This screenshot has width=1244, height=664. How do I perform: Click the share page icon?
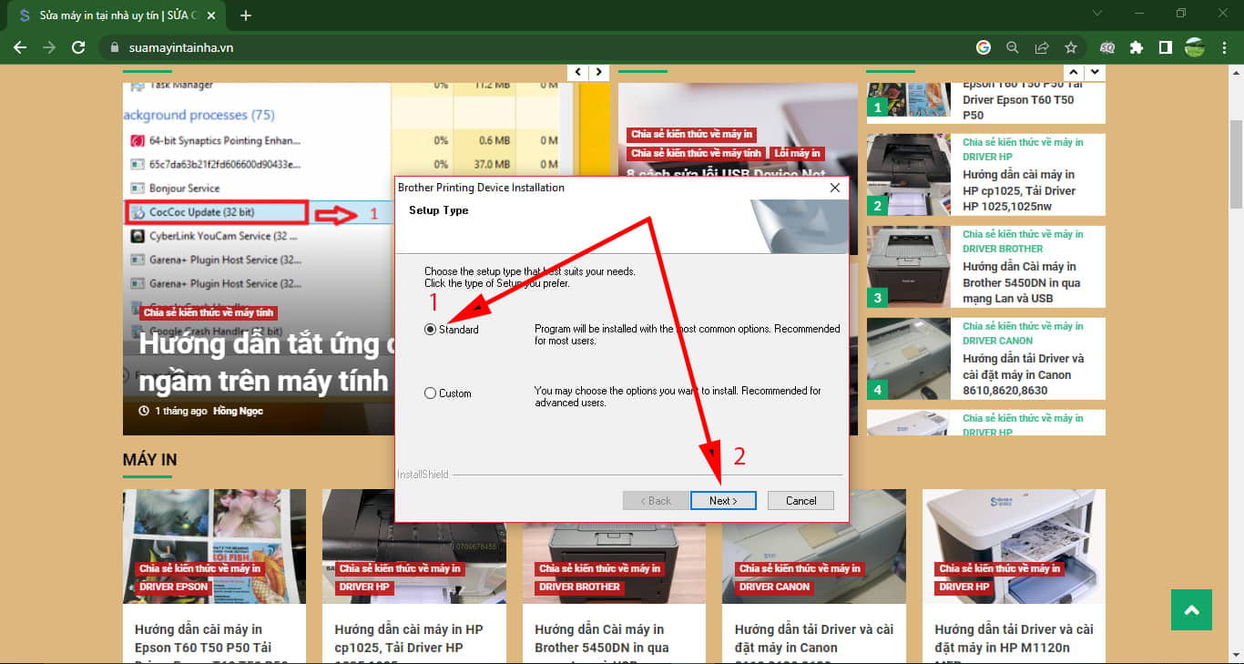(1042, 47)
